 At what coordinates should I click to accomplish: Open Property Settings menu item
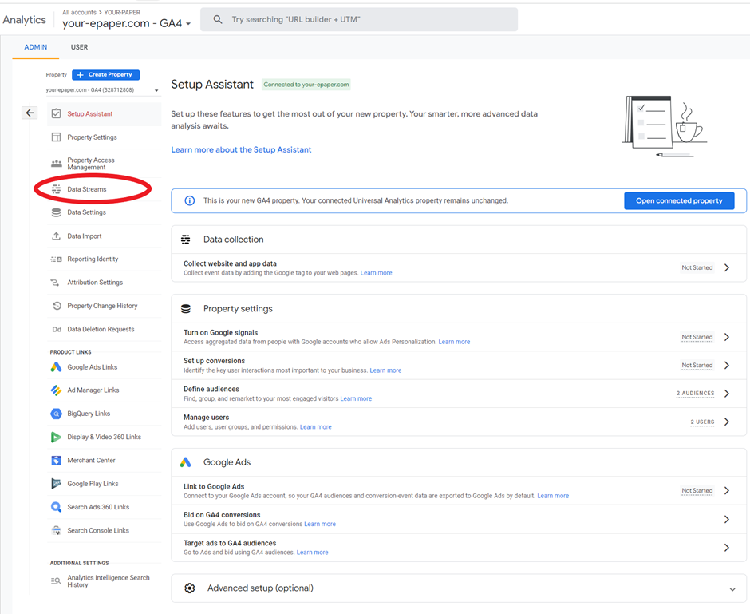pyautogui.click(x=105, y=137)
